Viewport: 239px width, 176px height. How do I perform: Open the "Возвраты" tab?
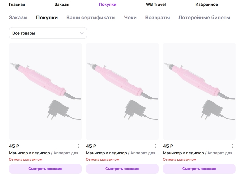pyautogui.click(x=157, y=18)
